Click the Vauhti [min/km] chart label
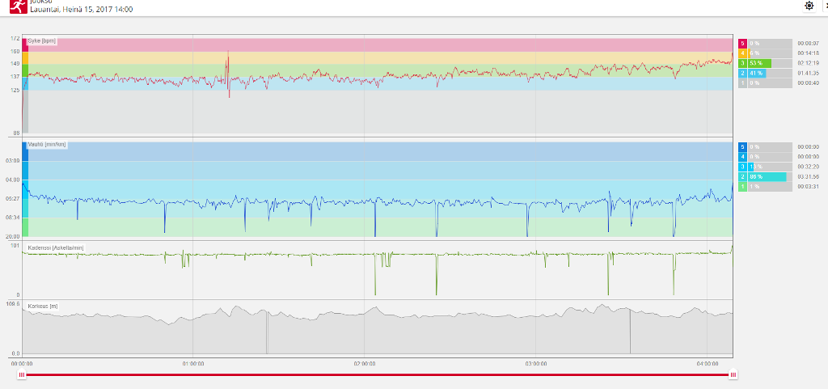 point(47,145)
